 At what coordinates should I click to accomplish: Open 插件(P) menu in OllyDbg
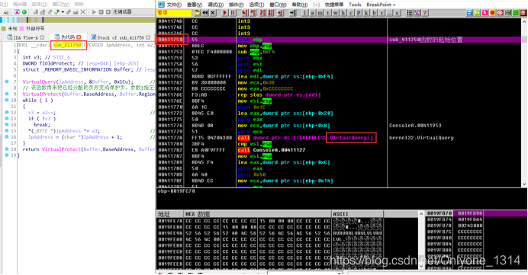click(236, 5)
